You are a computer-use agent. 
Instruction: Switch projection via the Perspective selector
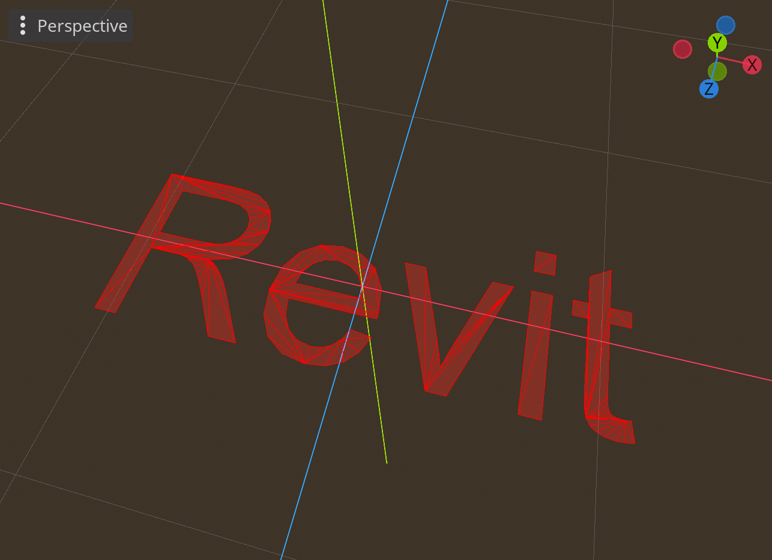[x=82, y=26]
